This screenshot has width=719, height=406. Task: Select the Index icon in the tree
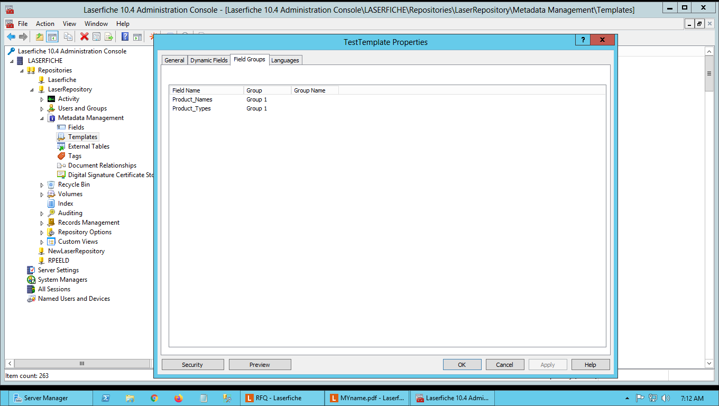[x=51, y=204]
